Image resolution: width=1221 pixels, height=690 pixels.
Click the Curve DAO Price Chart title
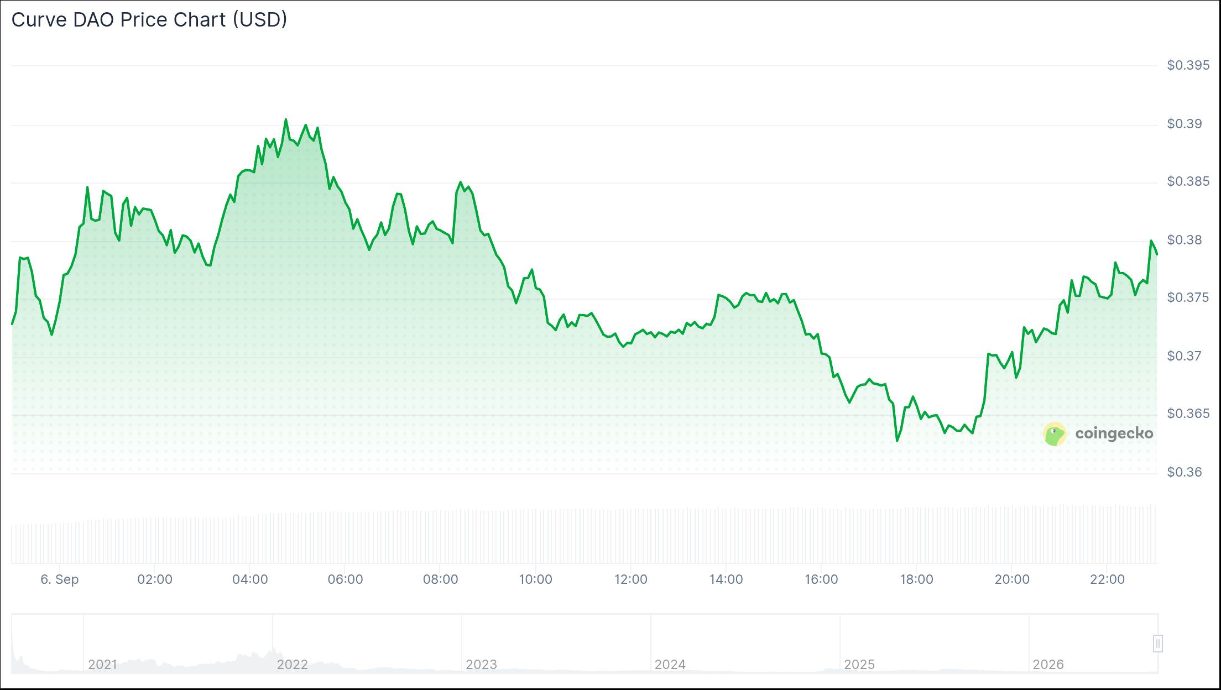coord(149,20)
